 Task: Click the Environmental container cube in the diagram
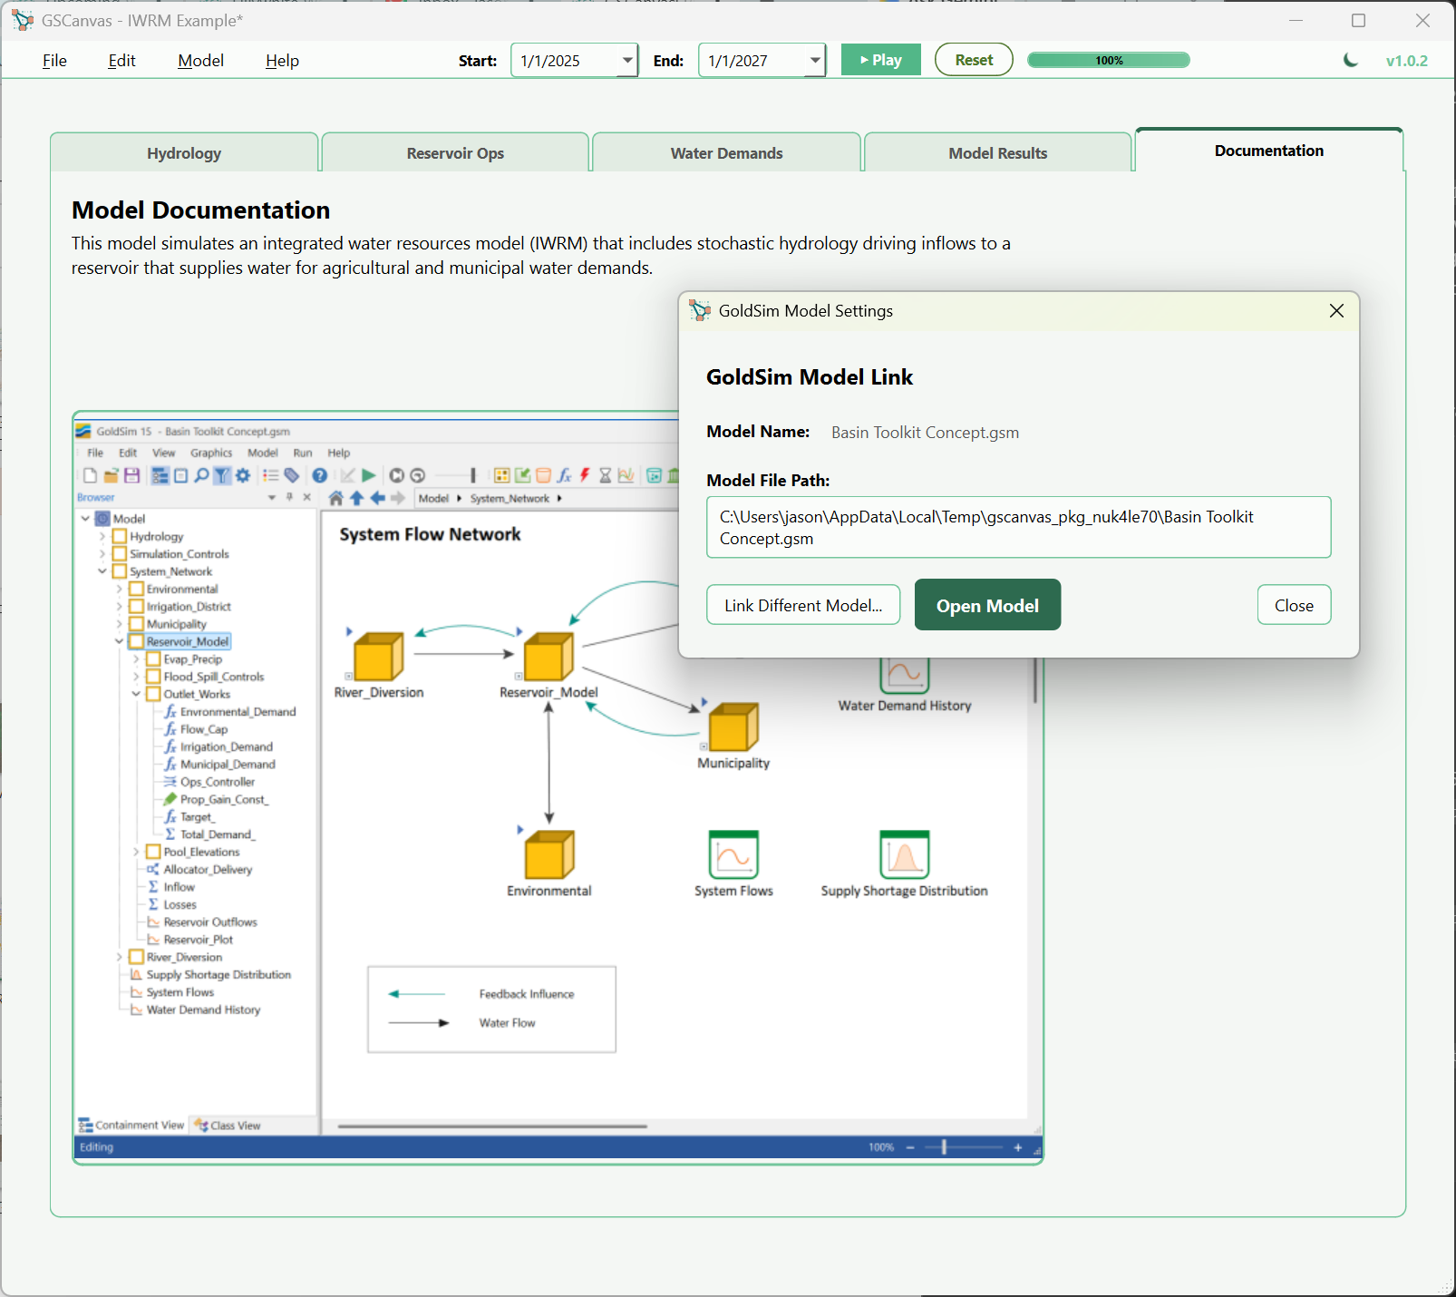point(549,854)
